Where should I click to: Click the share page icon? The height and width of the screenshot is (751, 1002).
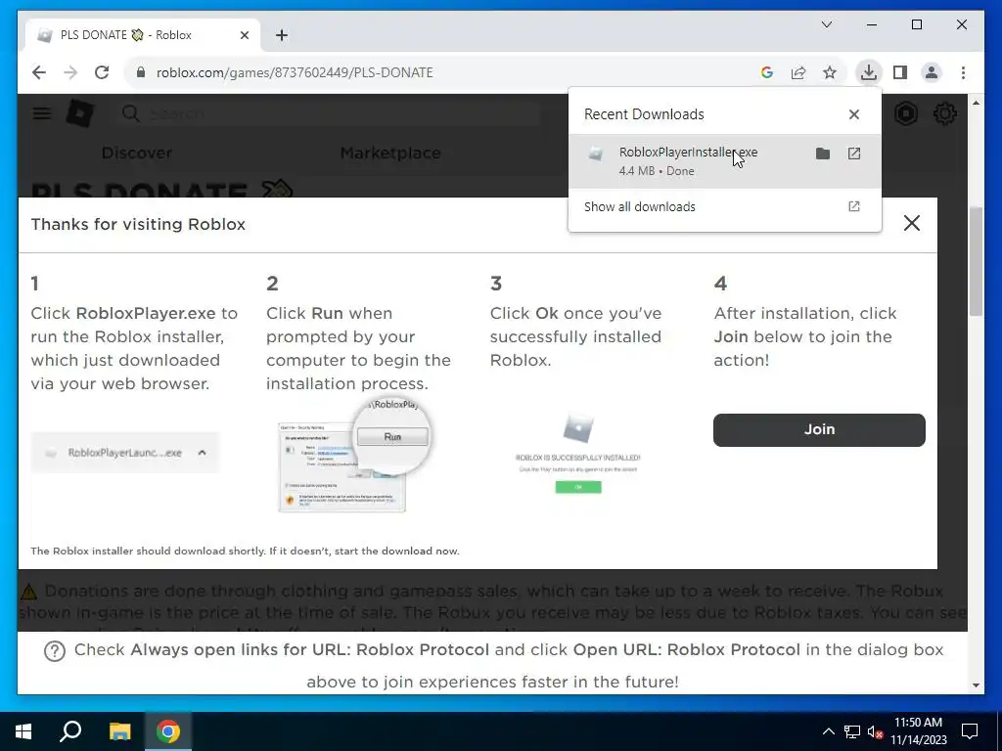tap(798, 72)
